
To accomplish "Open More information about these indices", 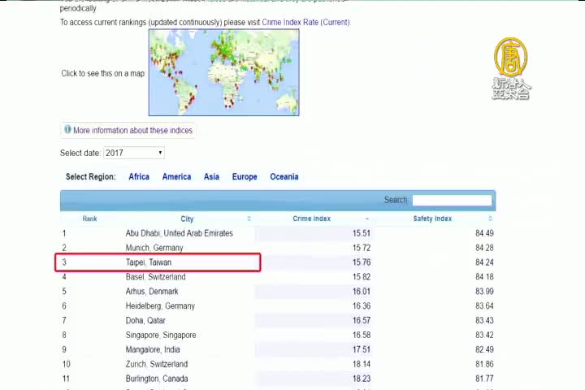I will (132, 130).
